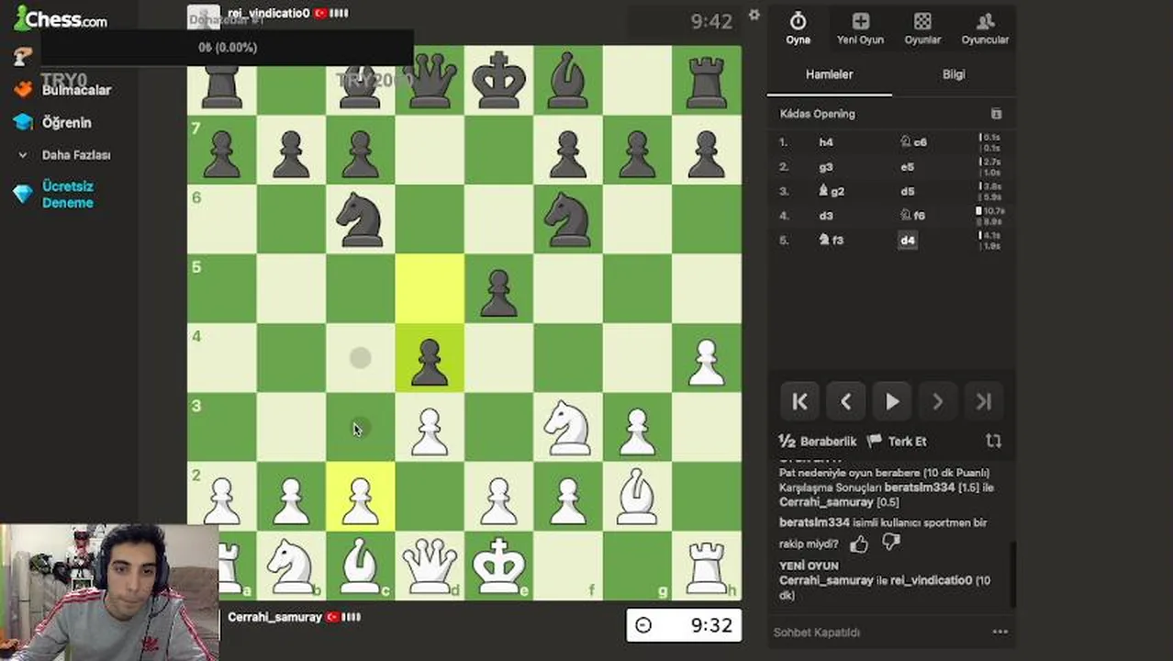The width and height of the screenshot is (1173, 661).
Task: Open the Öğrenin learn section
Action: 66,122
